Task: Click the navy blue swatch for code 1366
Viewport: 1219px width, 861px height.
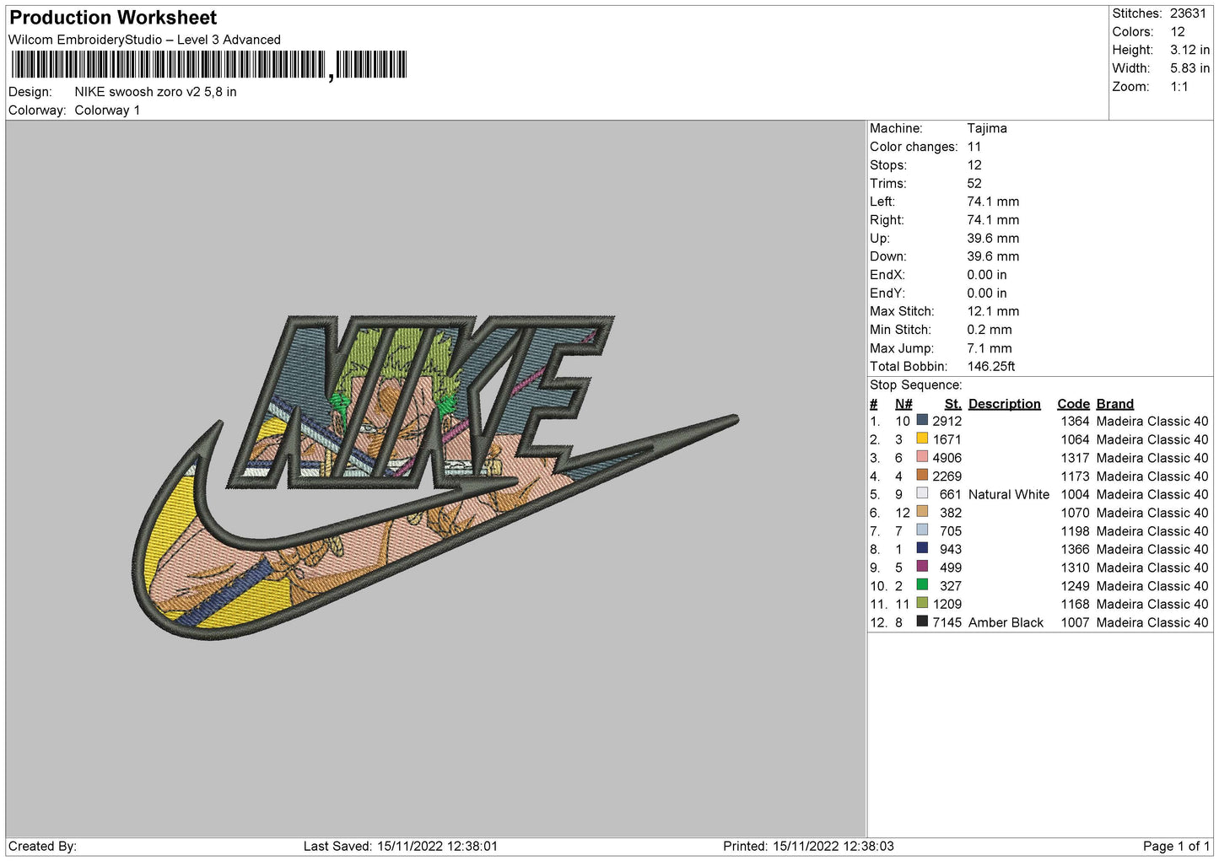Action: tap(922, 548)
